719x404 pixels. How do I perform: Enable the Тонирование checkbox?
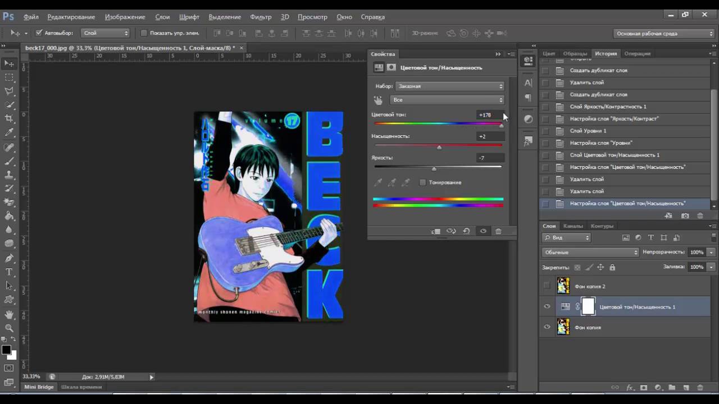coord(422,182)
